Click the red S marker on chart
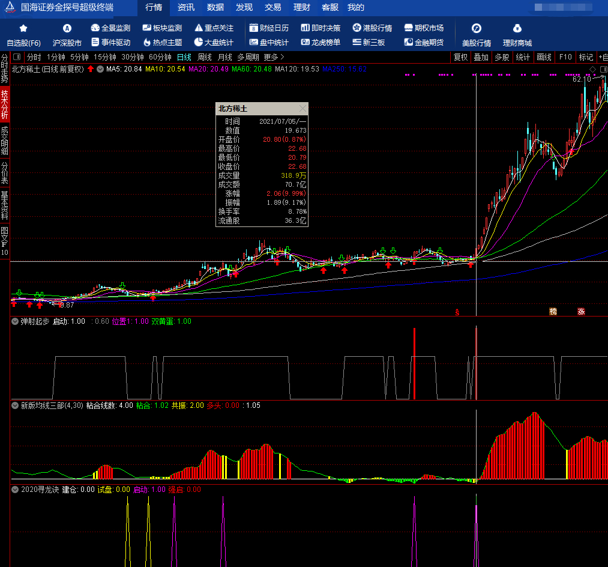The width and height of the screenshot is (608, 567). [x=457, y=312]
